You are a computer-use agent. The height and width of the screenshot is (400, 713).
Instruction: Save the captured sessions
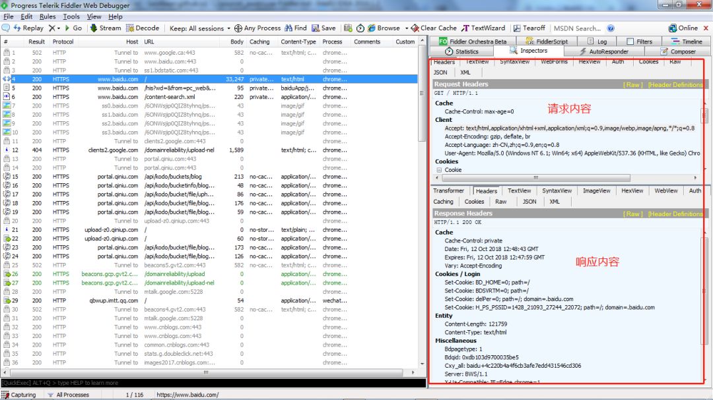pos(323,28)
